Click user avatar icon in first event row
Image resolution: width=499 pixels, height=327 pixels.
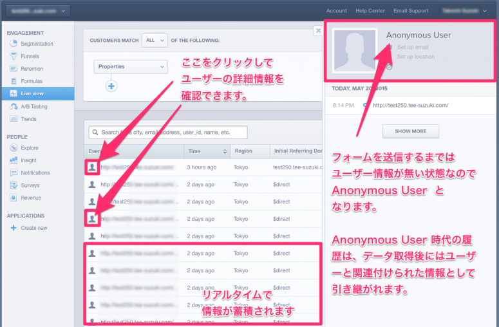tap(92, 167)
